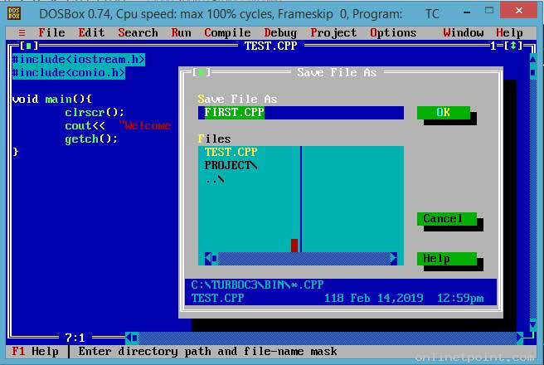Maximize the DOSBox window

pyautogui.click(x=488, y=11)
